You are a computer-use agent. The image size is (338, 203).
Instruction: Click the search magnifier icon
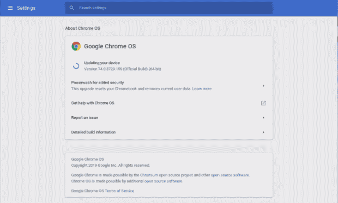pyautogui.click(x=72, y=8)
